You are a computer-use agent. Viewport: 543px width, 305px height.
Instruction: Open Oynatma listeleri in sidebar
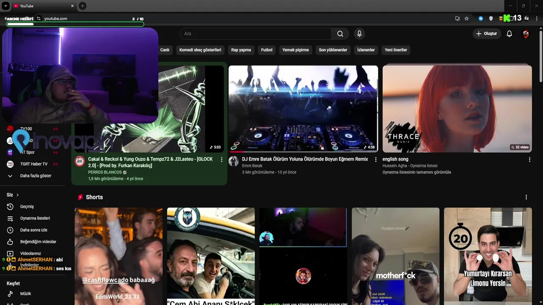(x=36, y=219)
